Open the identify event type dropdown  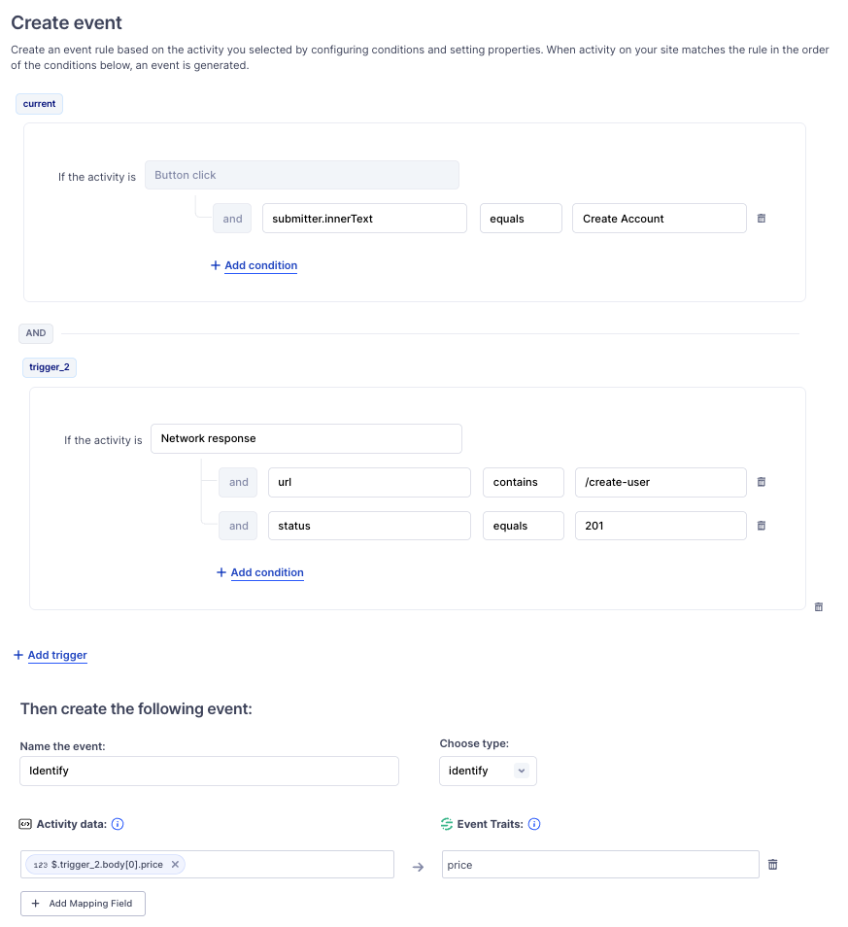(488, 771)
